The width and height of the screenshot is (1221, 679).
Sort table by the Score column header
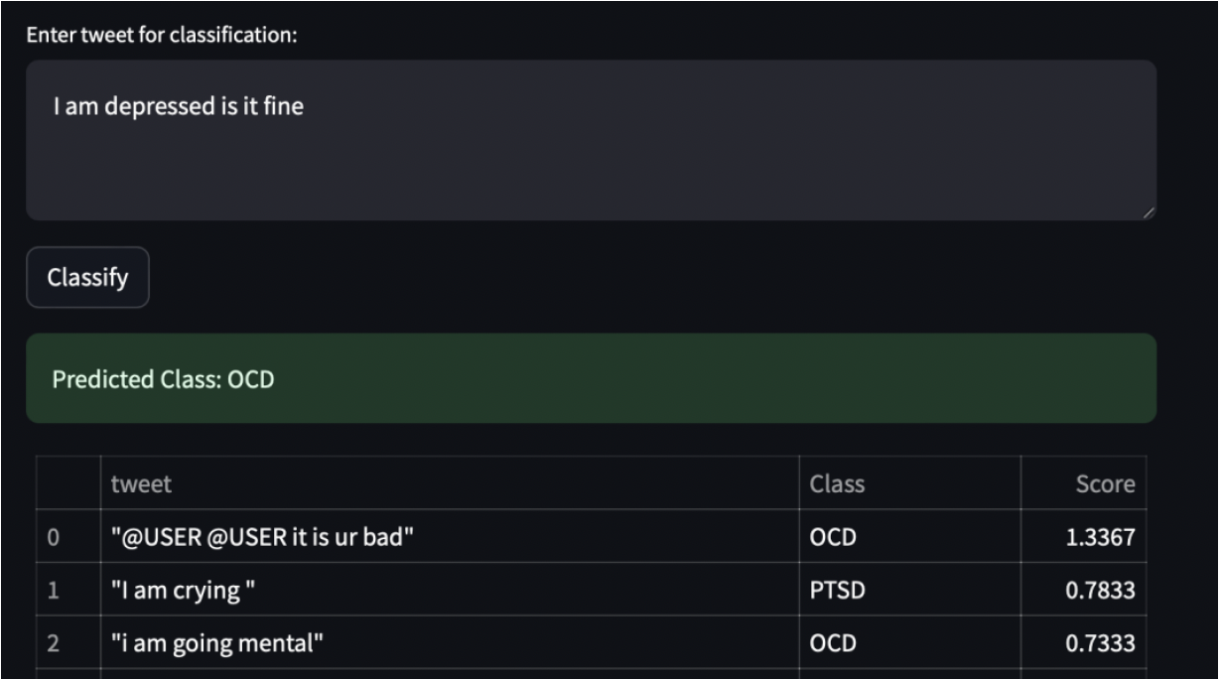pos(1105,484)
